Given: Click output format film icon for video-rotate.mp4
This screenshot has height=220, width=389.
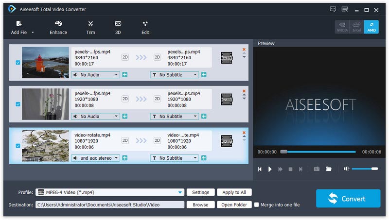Looking at the screenshot, I should (x=227, y=141).
